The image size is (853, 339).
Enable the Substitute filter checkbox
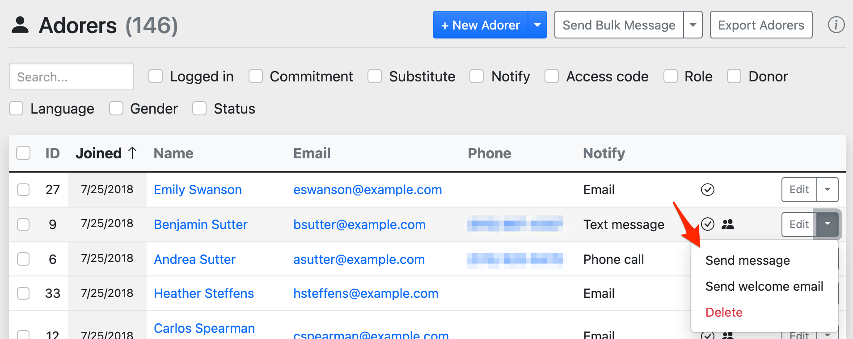375,76
